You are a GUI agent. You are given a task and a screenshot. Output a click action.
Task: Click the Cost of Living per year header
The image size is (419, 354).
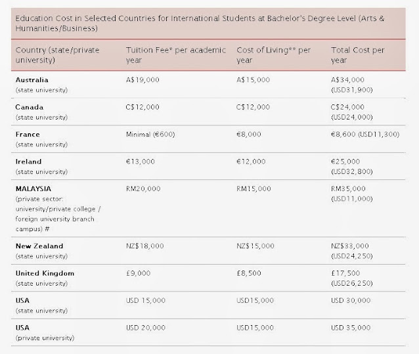point(275,55)
